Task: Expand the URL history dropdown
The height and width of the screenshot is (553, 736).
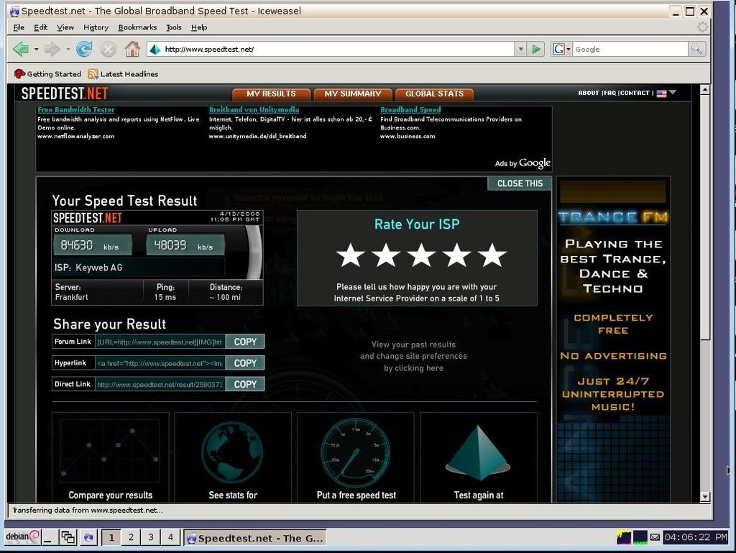Action: [x=520, y=49]
